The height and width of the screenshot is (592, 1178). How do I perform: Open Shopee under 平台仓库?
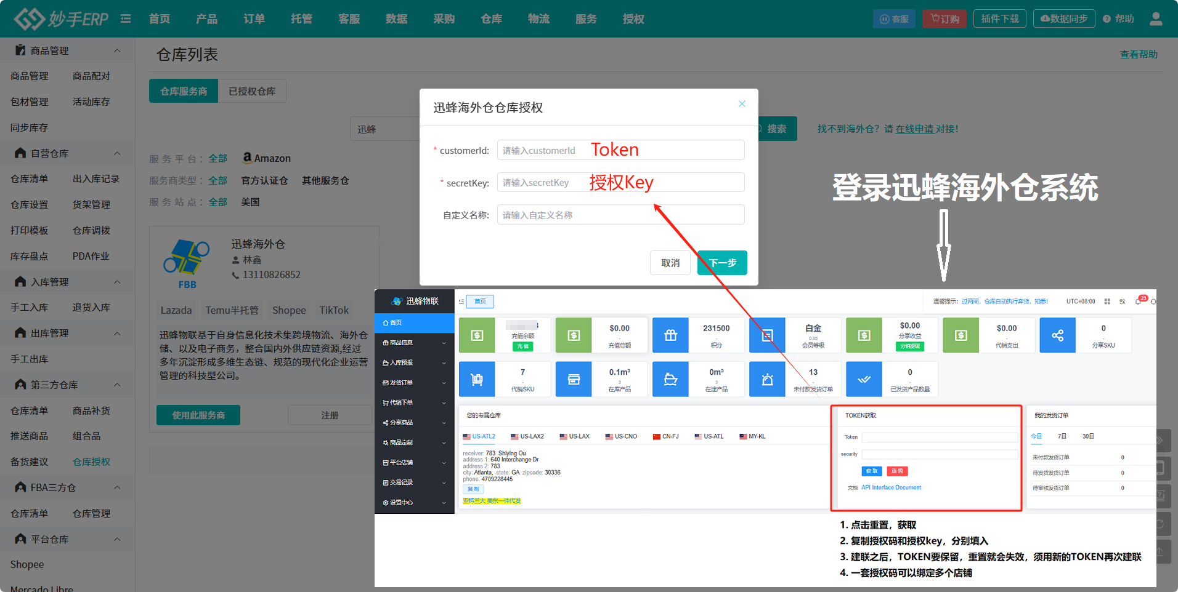(27, 564)
